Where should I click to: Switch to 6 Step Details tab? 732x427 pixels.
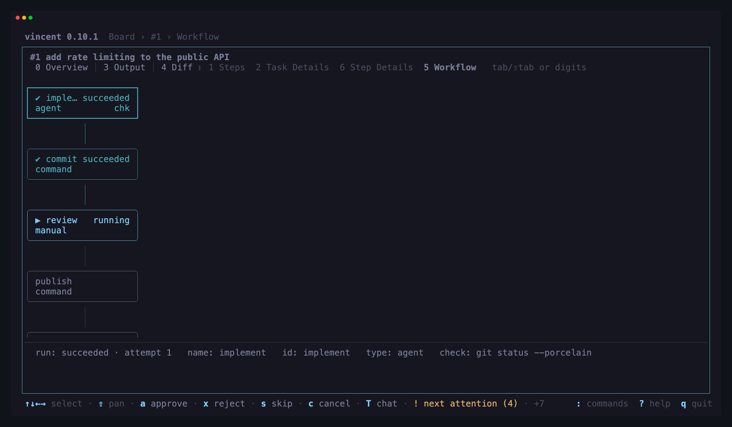[376, 67]
